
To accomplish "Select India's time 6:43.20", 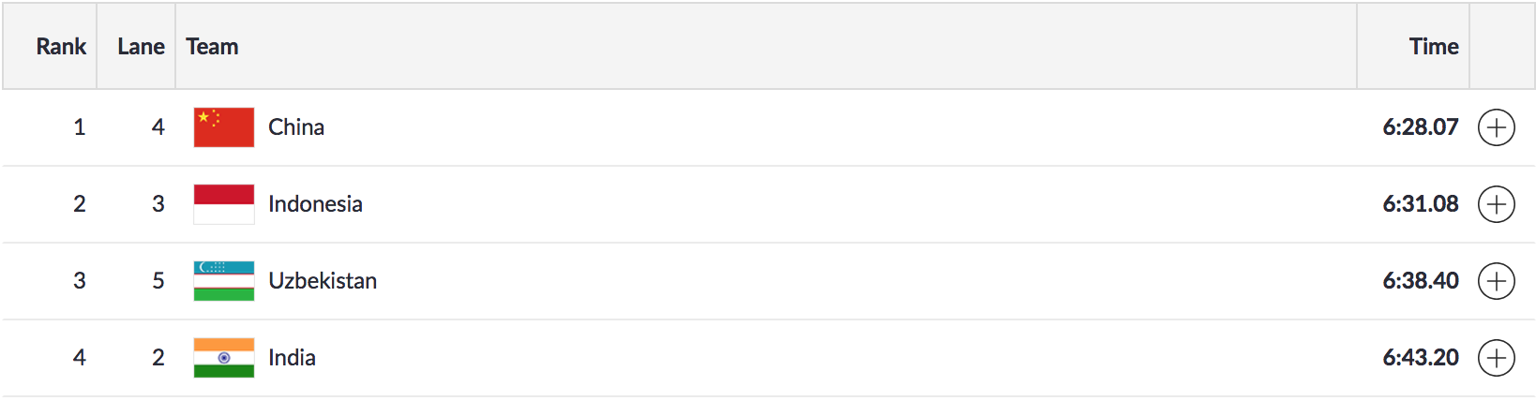I will (x=1420, y=358).
